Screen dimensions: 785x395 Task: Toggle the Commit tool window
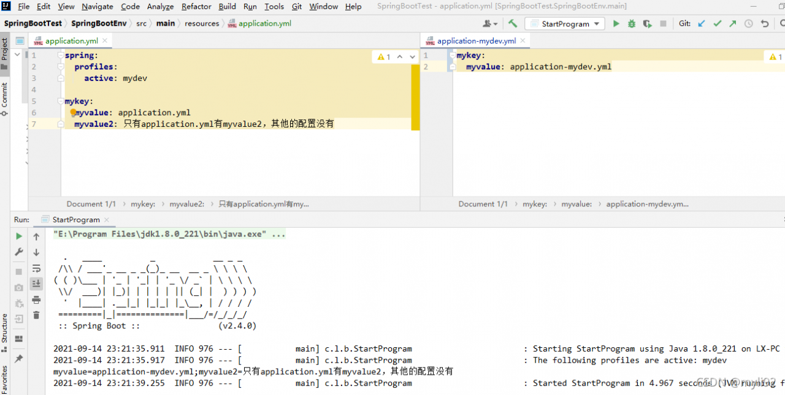4,99
